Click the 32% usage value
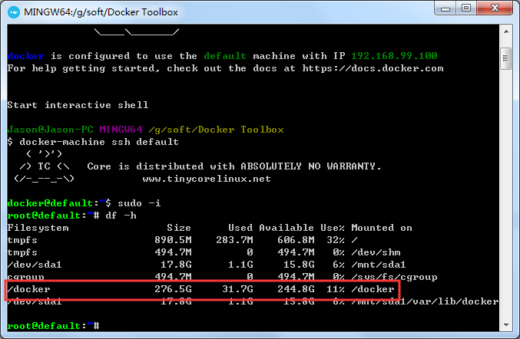The height and width of the screenshot is (339, 520). click(x=336, y=240)
